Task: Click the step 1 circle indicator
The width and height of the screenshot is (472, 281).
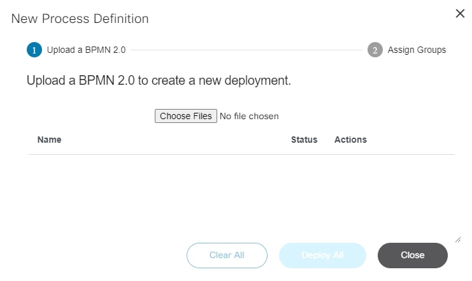Action: [34, 50]
